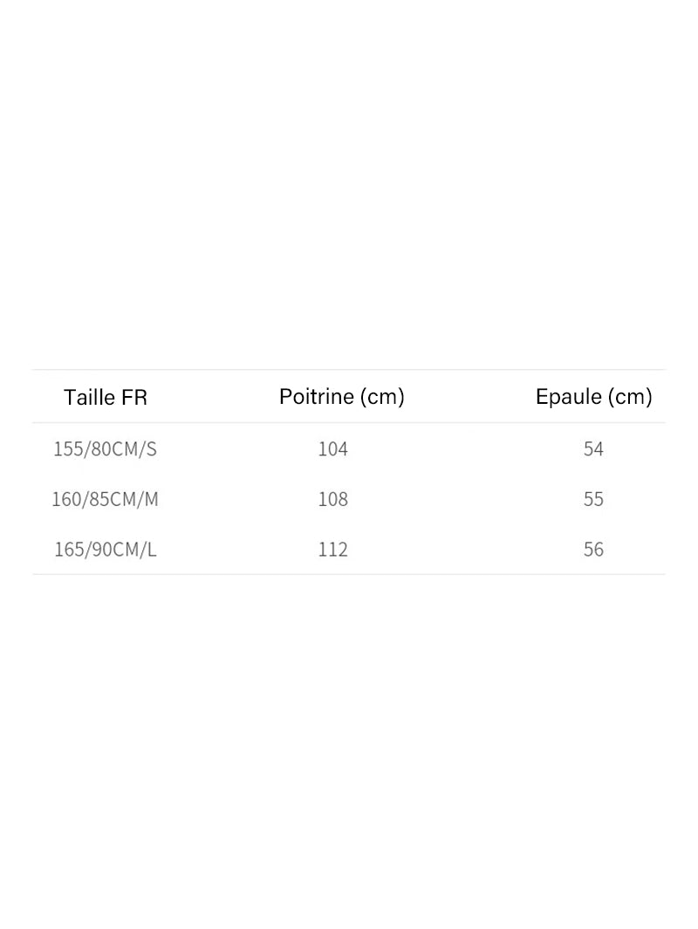Screen dimensions: 698x929
Task: Select the 155/80CM/S size row
Action: [348, 448]
